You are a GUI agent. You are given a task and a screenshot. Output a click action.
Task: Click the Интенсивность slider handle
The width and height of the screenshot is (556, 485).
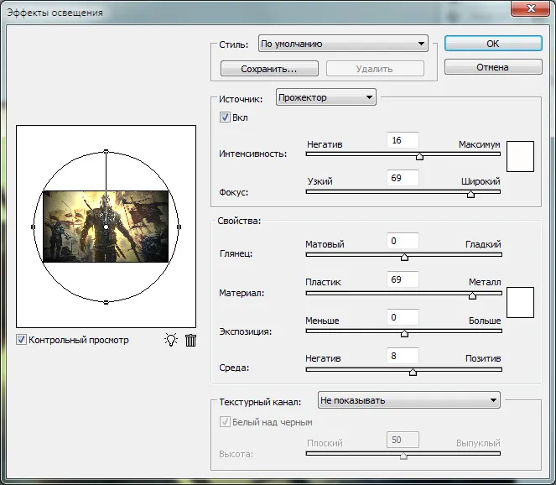420,155
